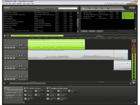140x105 pixels.
Task: Stop playback using the square Stop button
Action: [x=90, y=8]
